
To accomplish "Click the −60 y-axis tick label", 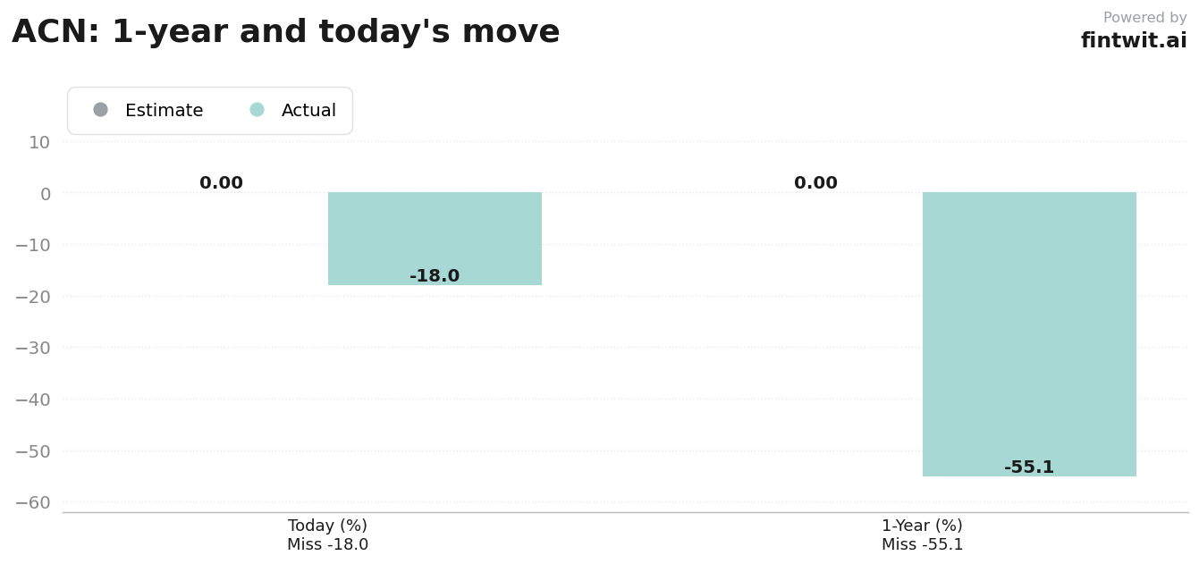I will 33,502.
